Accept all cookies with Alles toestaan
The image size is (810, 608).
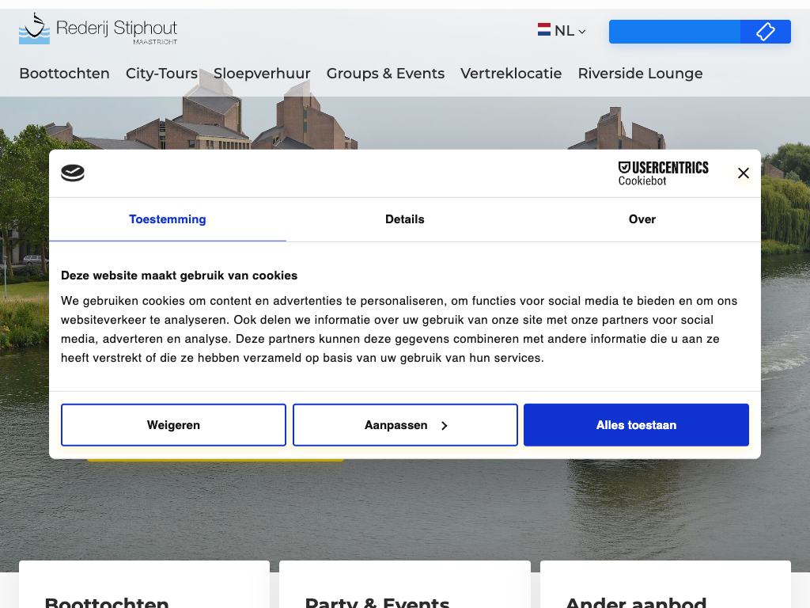636,425
